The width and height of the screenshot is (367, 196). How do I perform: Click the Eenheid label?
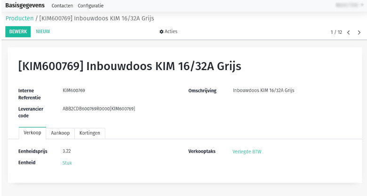27,163
